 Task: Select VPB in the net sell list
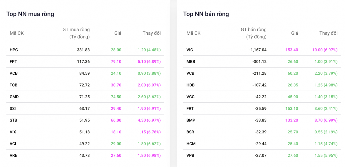tap(190, 155)
